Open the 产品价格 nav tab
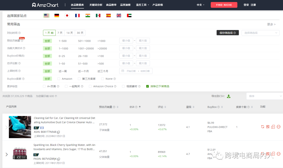Image resolution: width=283 pixels, height=168 pixels. tap(157, 5)
